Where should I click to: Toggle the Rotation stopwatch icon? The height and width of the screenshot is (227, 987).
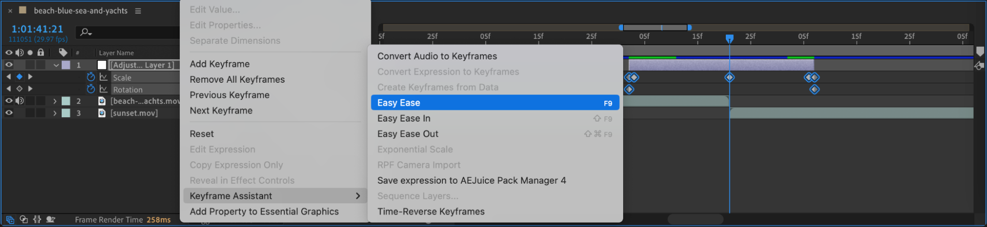(x=91, y=89)
